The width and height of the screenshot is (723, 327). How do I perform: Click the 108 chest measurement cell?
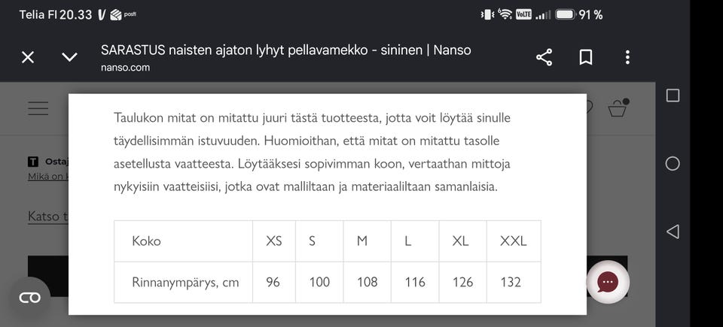tap(367, 282)
